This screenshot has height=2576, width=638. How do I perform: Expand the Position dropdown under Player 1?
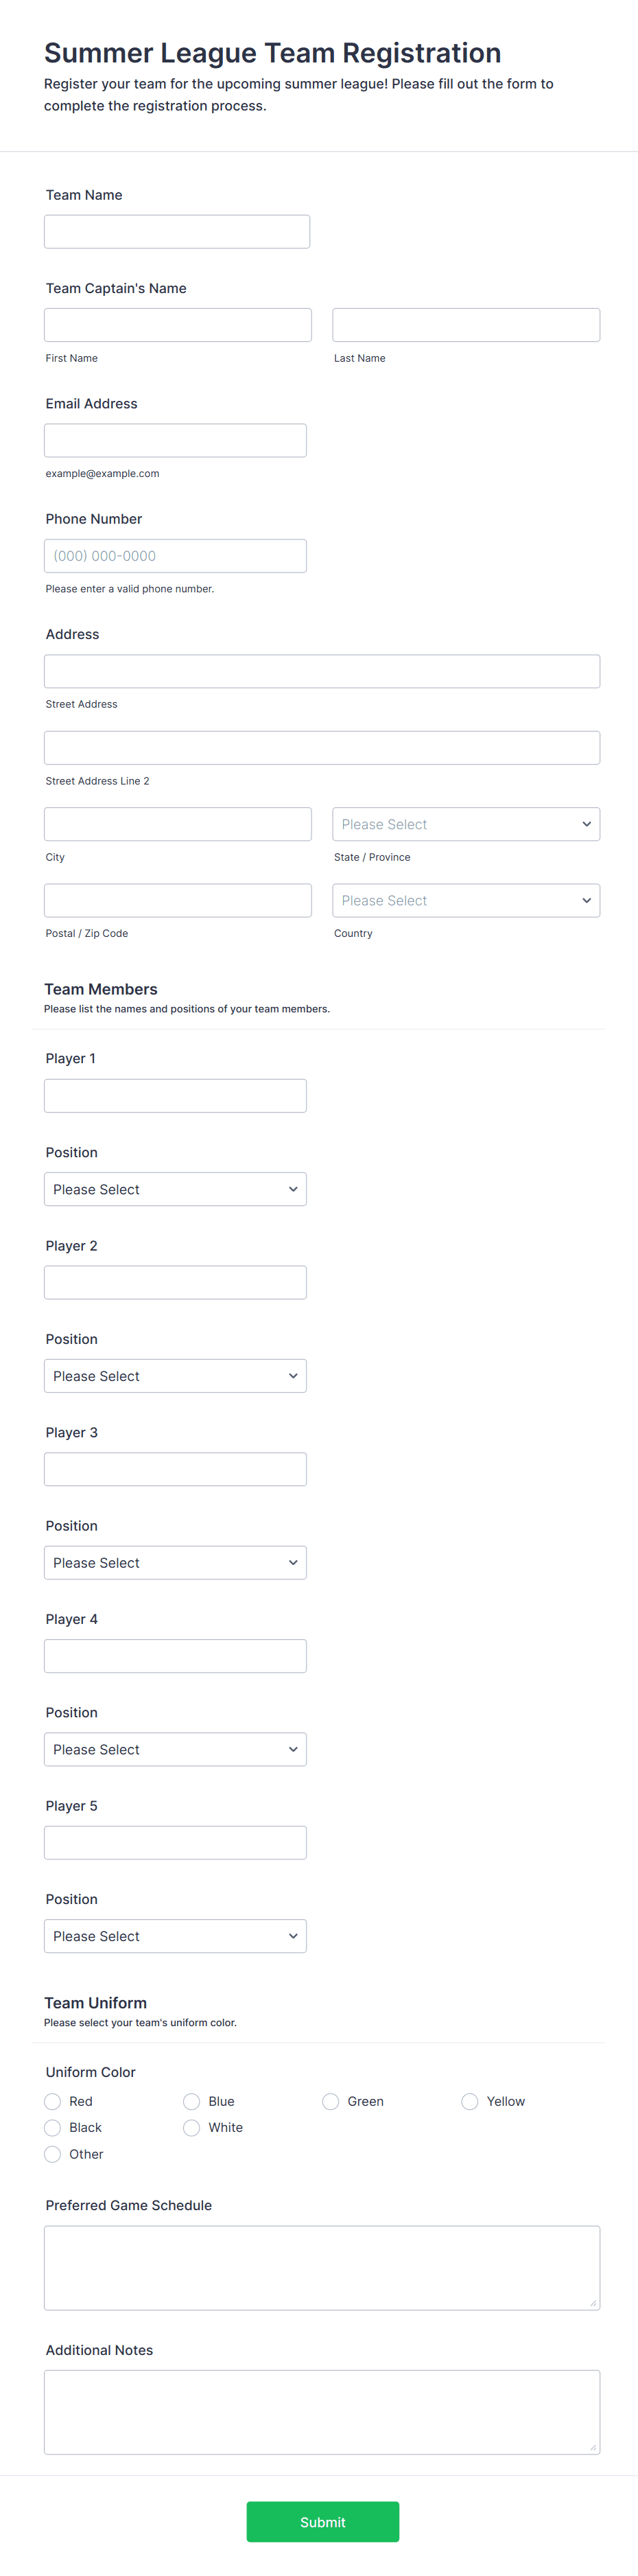[x=175, y=1189]
